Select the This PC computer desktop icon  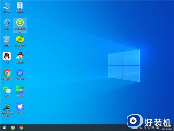(7, 7)
